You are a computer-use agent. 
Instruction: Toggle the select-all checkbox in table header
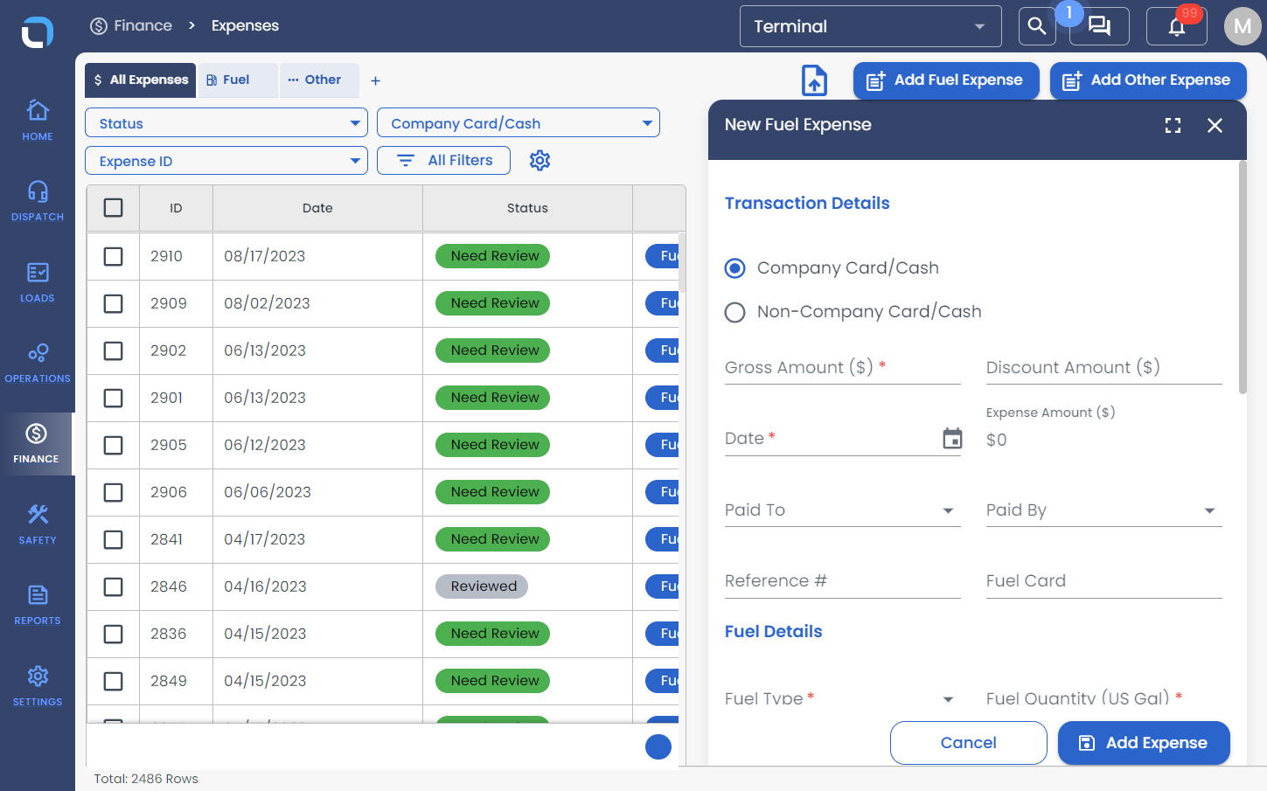[114, 208]
